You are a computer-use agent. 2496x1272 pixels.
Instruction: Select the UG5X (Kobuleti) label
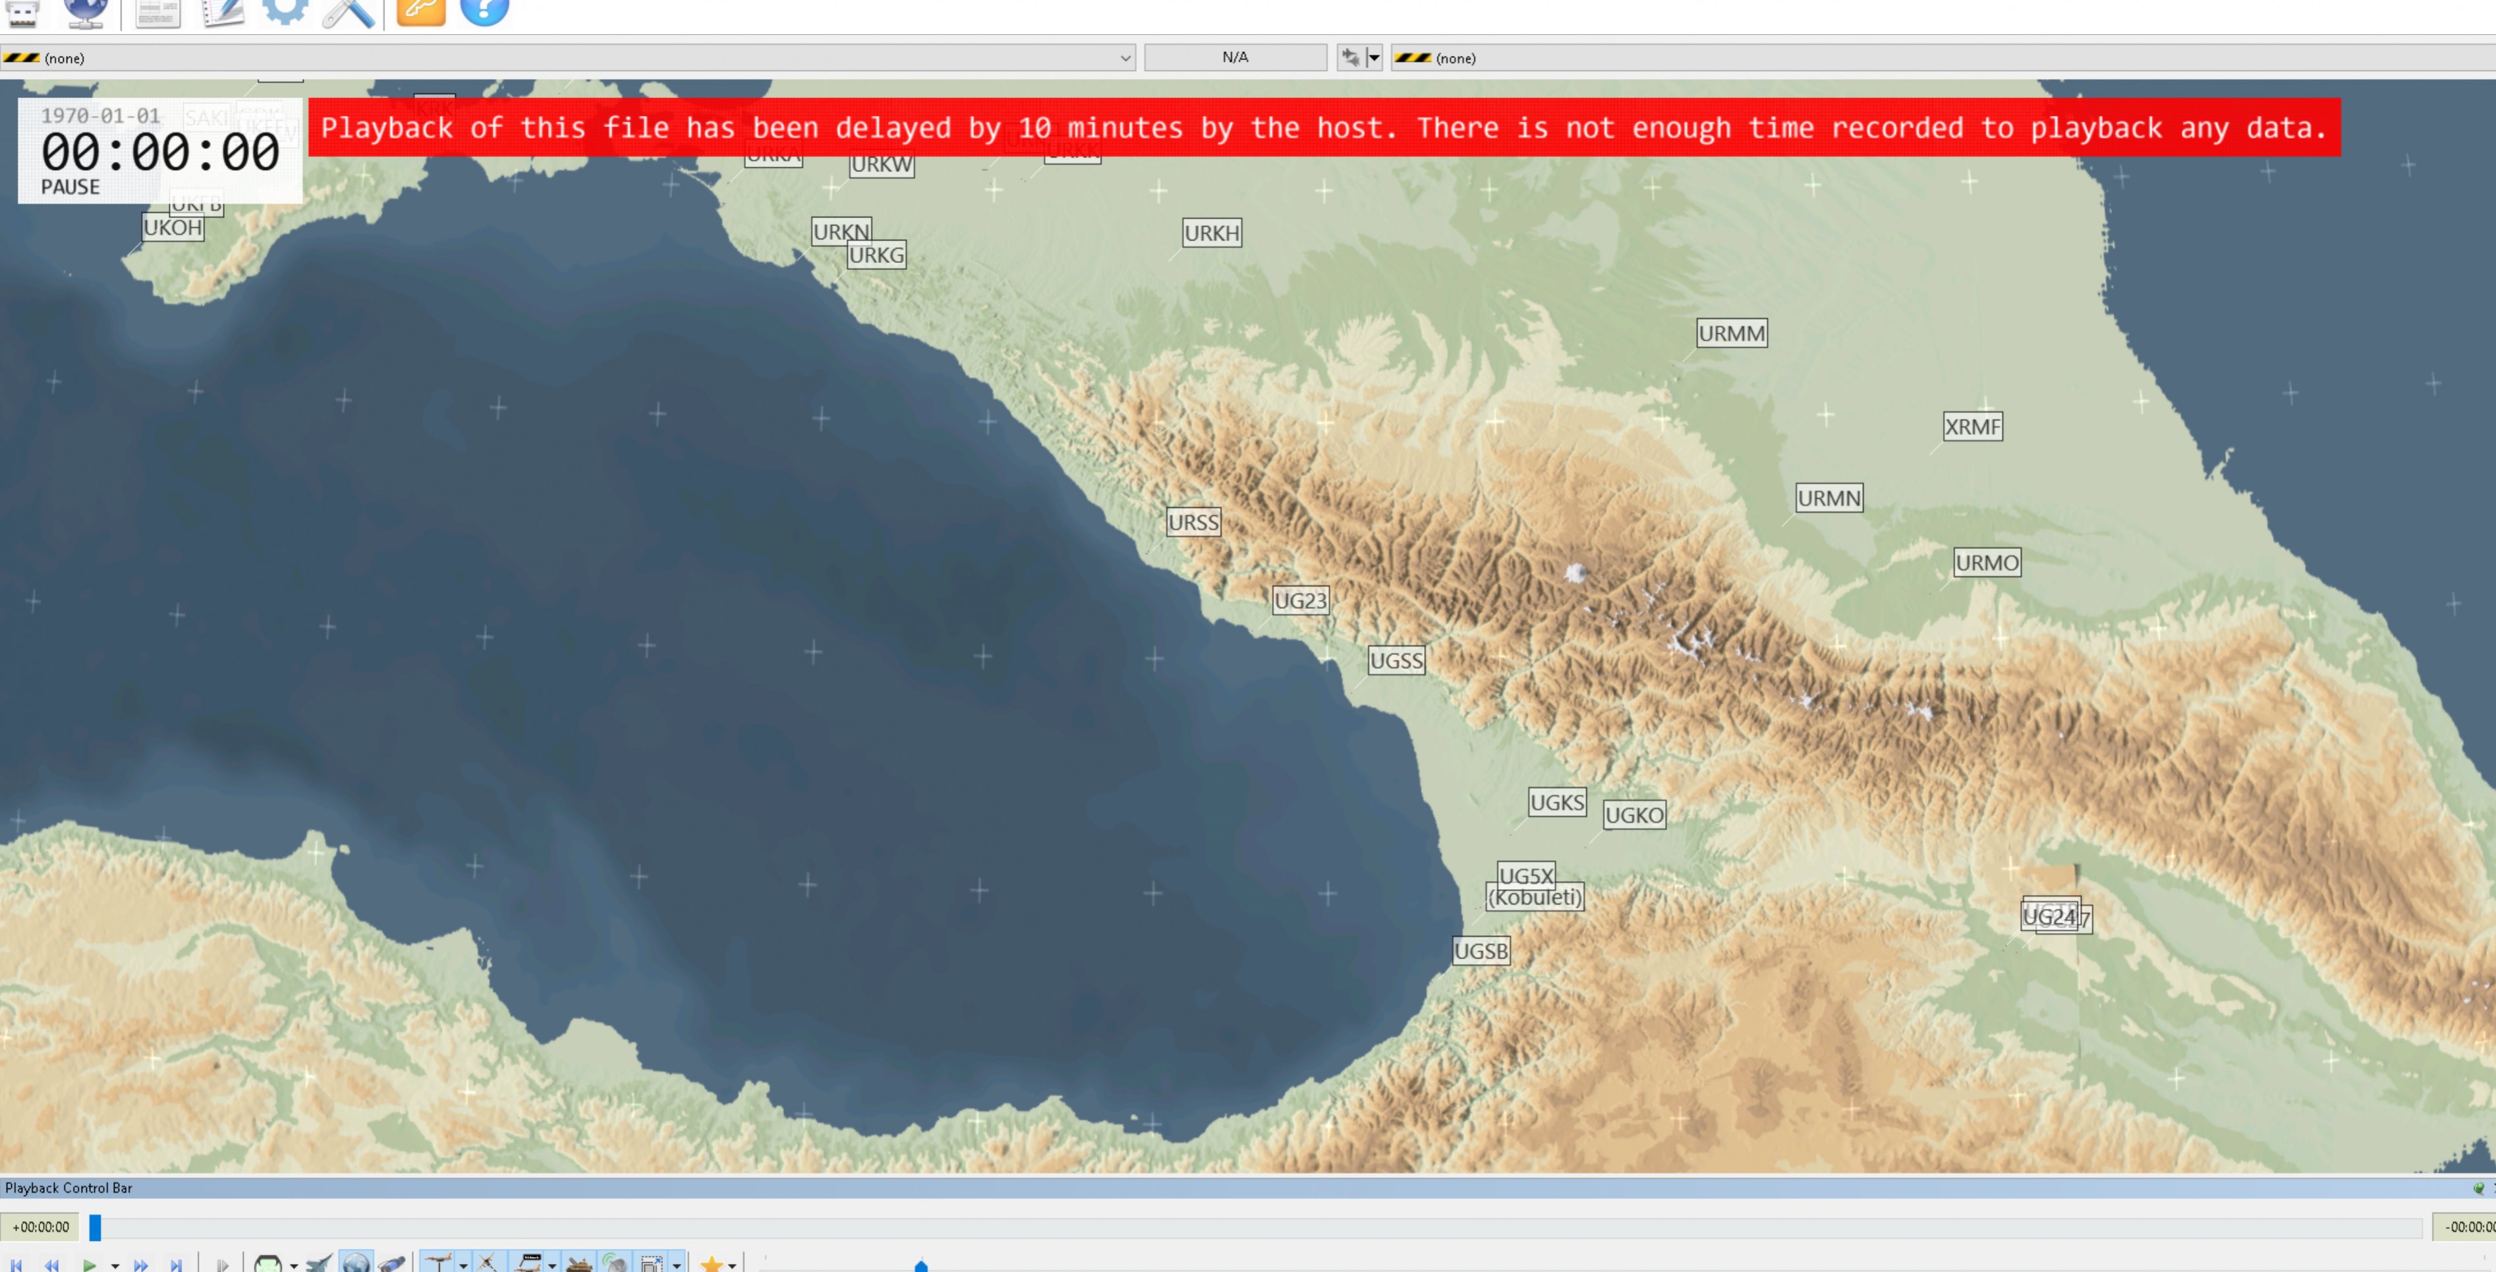1534,886
